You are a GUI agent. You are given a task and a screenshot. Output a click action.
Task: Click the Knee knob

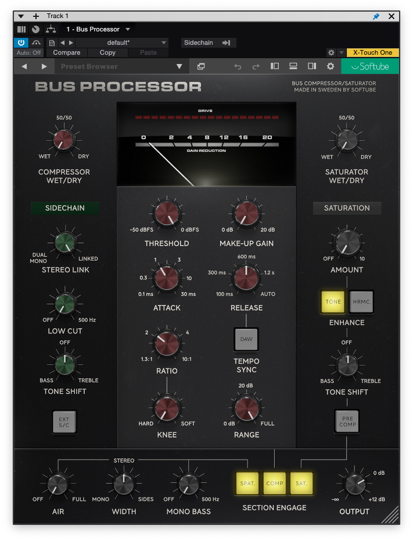click(167, 408)
